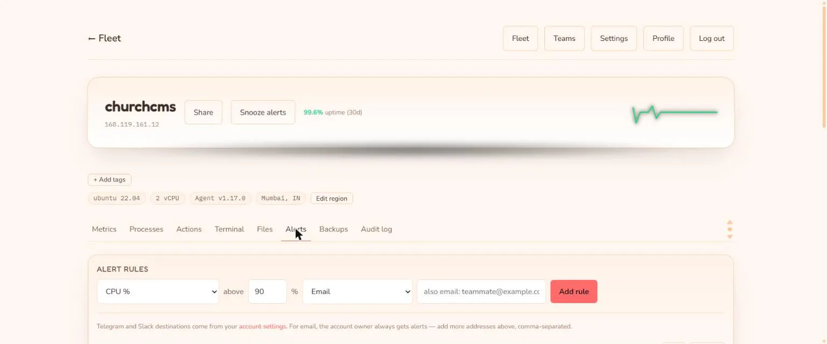
Task: Click the threshold field showing 90
Action: pyautogui.click(x=268, y=291)
